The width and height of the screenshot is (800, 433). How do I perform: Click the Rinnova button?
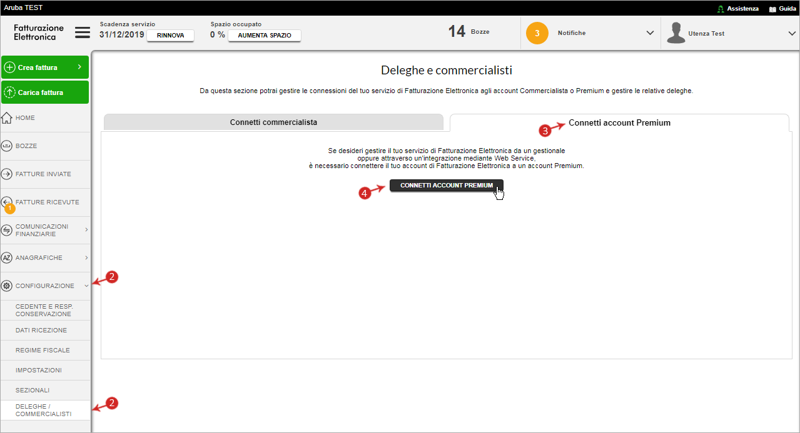[x=170, y=36]
